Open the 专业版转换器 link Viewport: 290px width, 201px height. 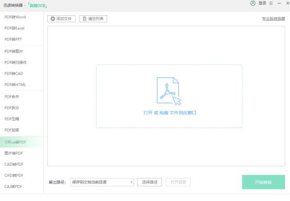(x=273, y=19)
